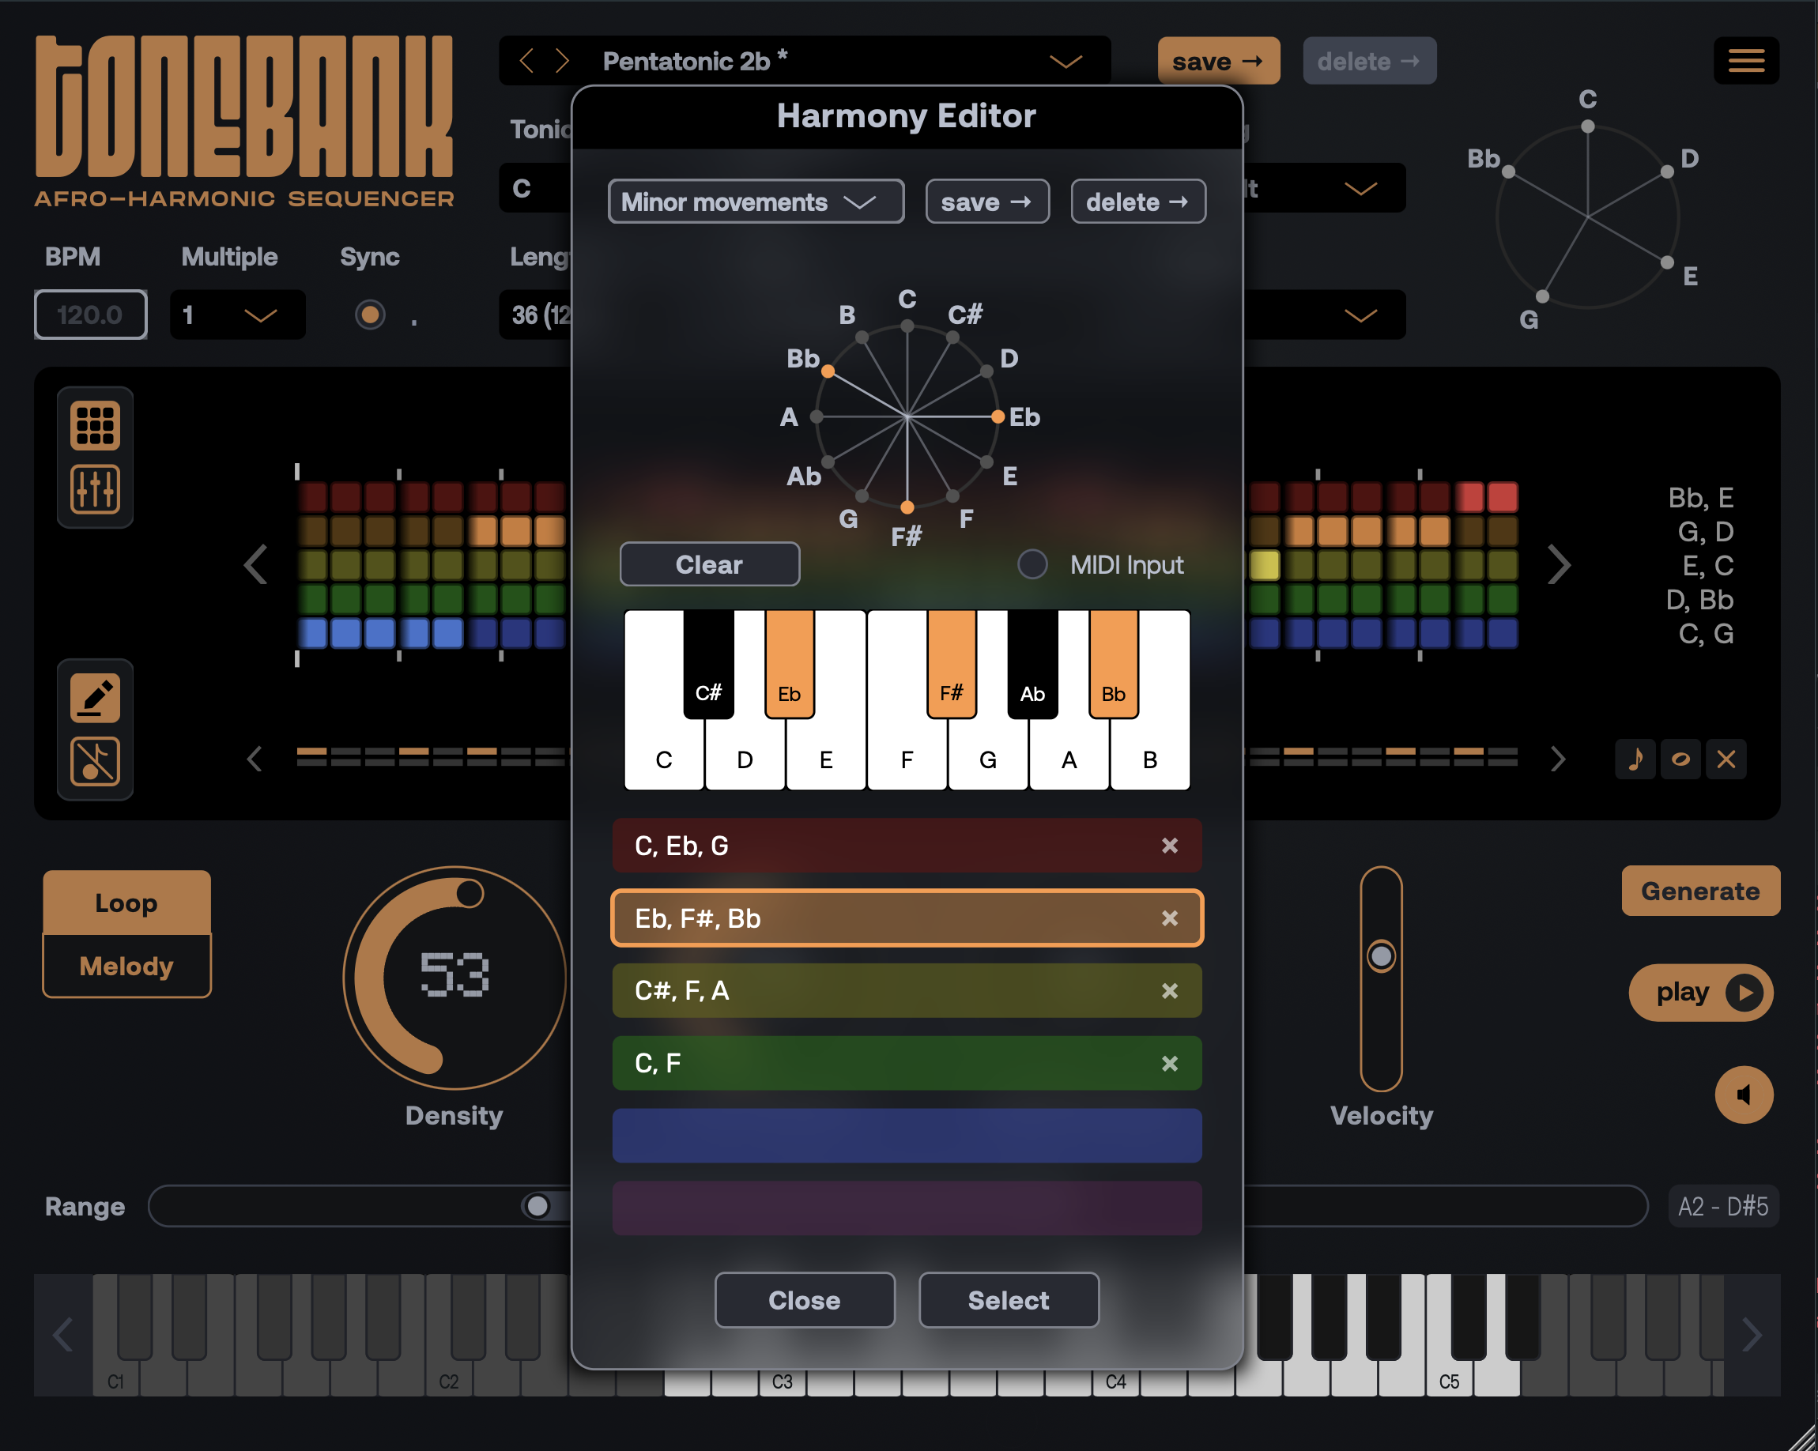The height and width of the screenshot is (1451, 1818).
Task: Mute audio with the speaker icon
Action: (1744, 1095)
